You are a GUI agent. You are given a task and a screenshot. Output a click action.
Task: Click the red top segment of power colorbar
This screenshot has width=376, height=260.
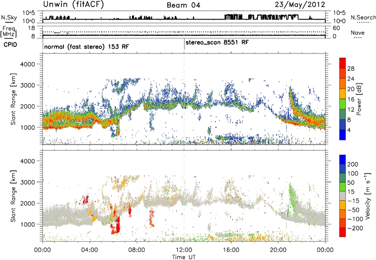[x=343, y=63]
